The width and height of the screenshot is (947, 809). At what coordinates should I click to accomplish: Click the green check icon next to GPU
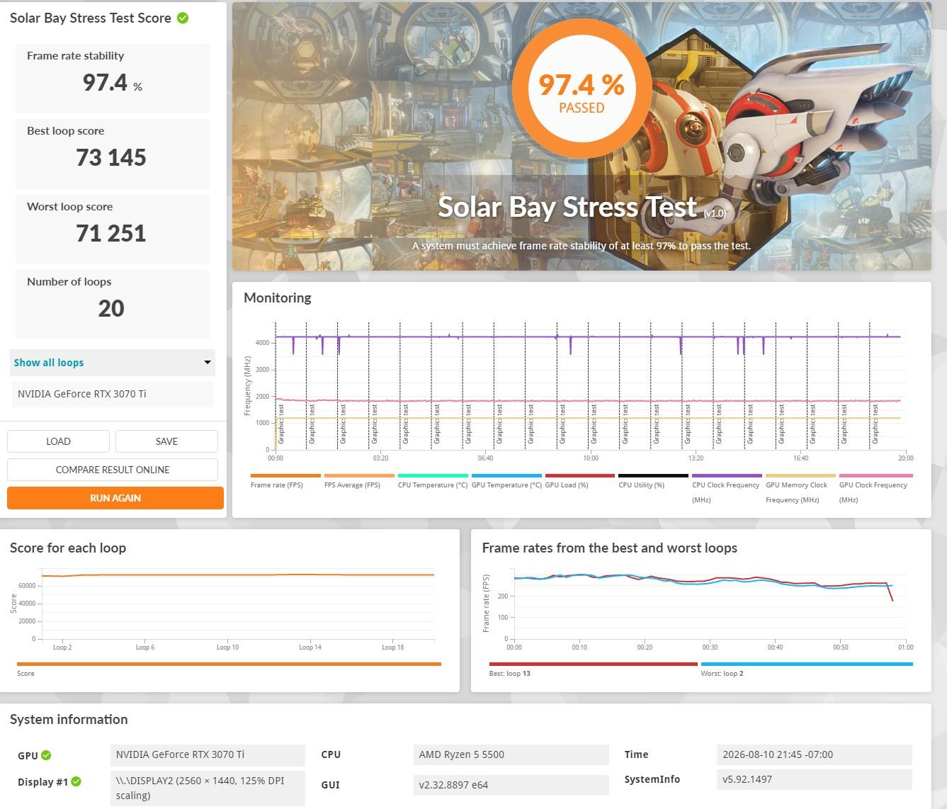click(x=46, y=755)
